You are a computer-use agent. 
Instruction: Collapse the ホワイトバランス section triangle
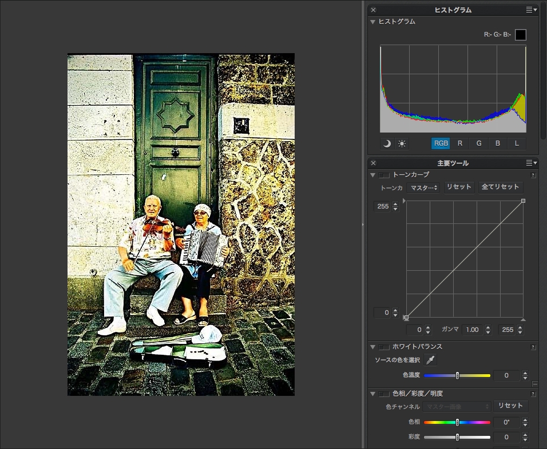click(373, 347)
